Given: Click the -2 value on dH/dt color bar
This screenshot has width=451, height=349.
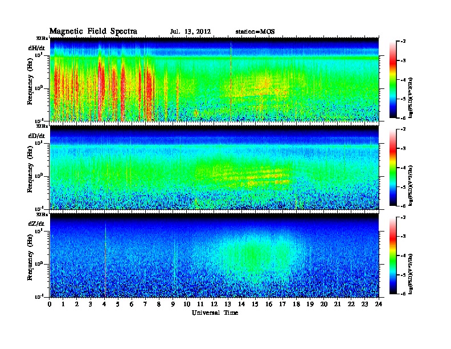Looking at the screenshot, I should point(403,42).
